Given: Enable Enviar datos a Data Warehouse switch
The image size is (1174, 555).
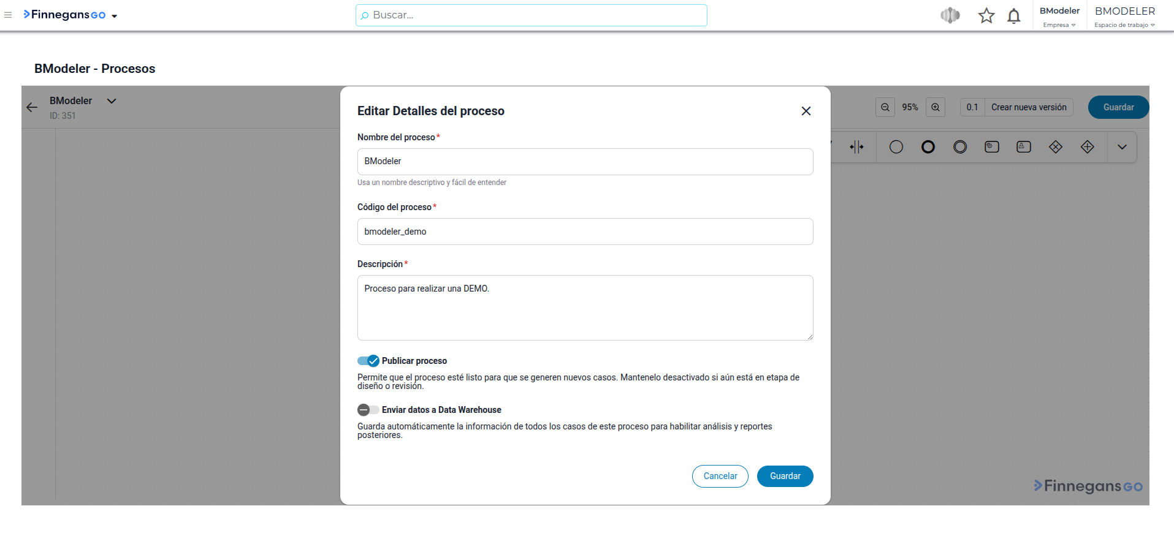Looking at the screenshot, I should (x=368, y=410).
